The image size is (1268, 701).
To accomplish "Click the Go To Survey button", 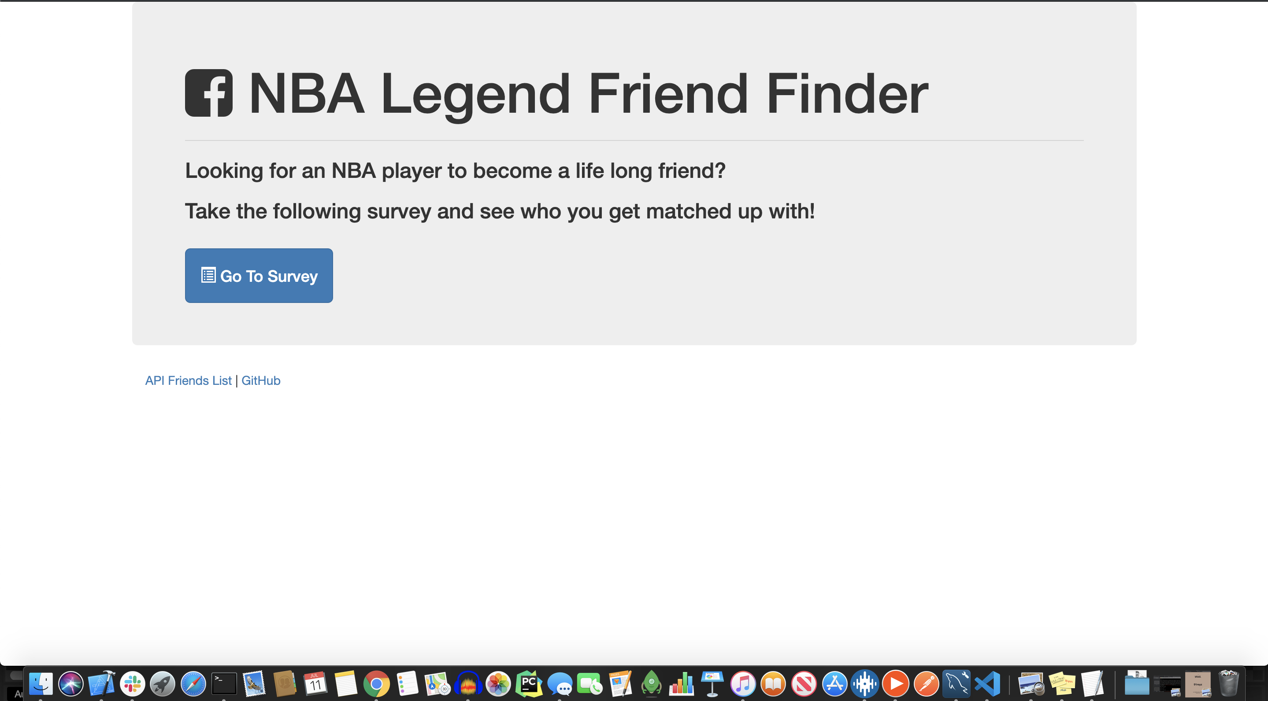I will (x=259, y=276).
